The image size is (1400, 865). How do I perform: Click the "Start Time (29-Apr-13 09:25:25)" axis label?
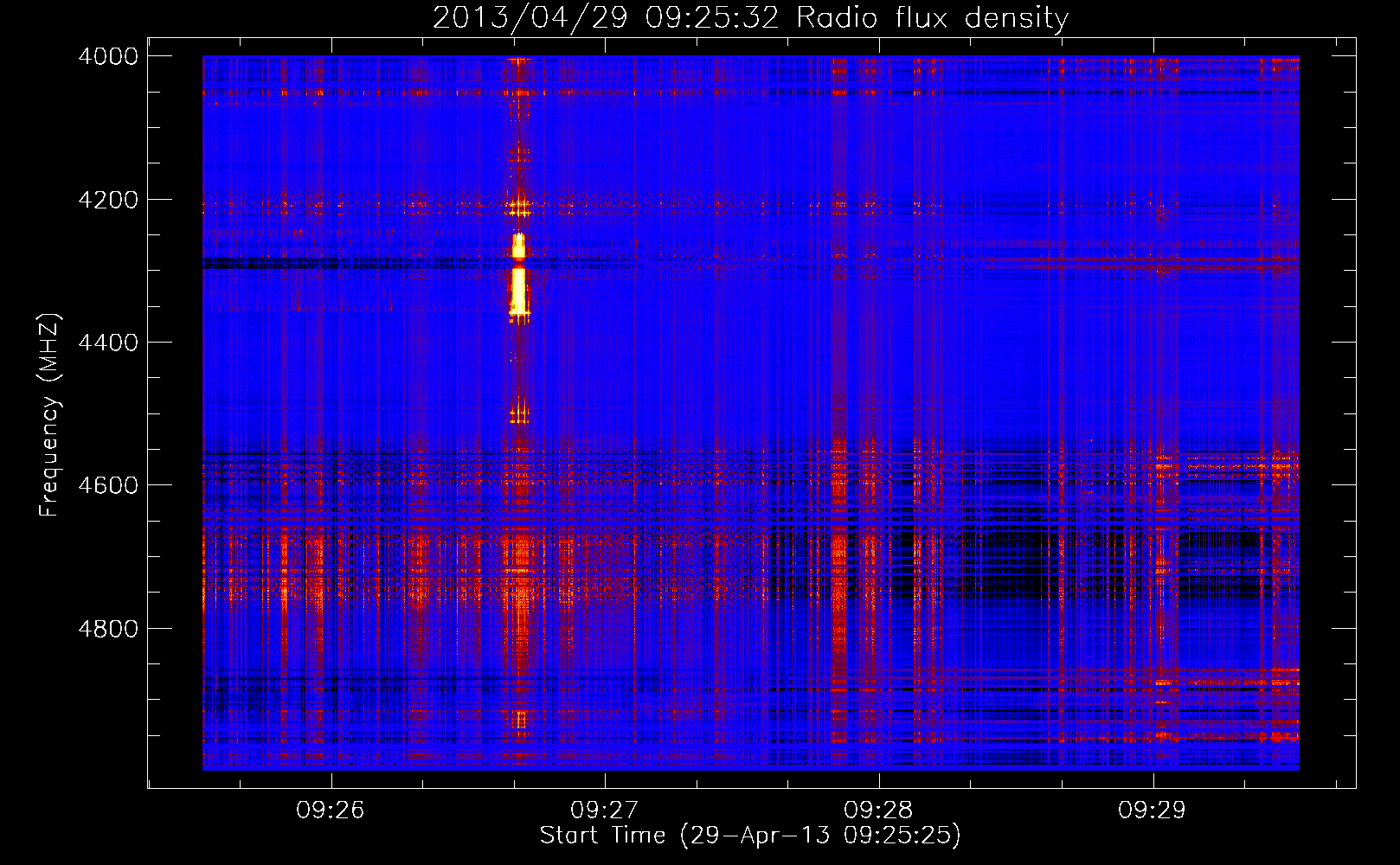(750, 836)
